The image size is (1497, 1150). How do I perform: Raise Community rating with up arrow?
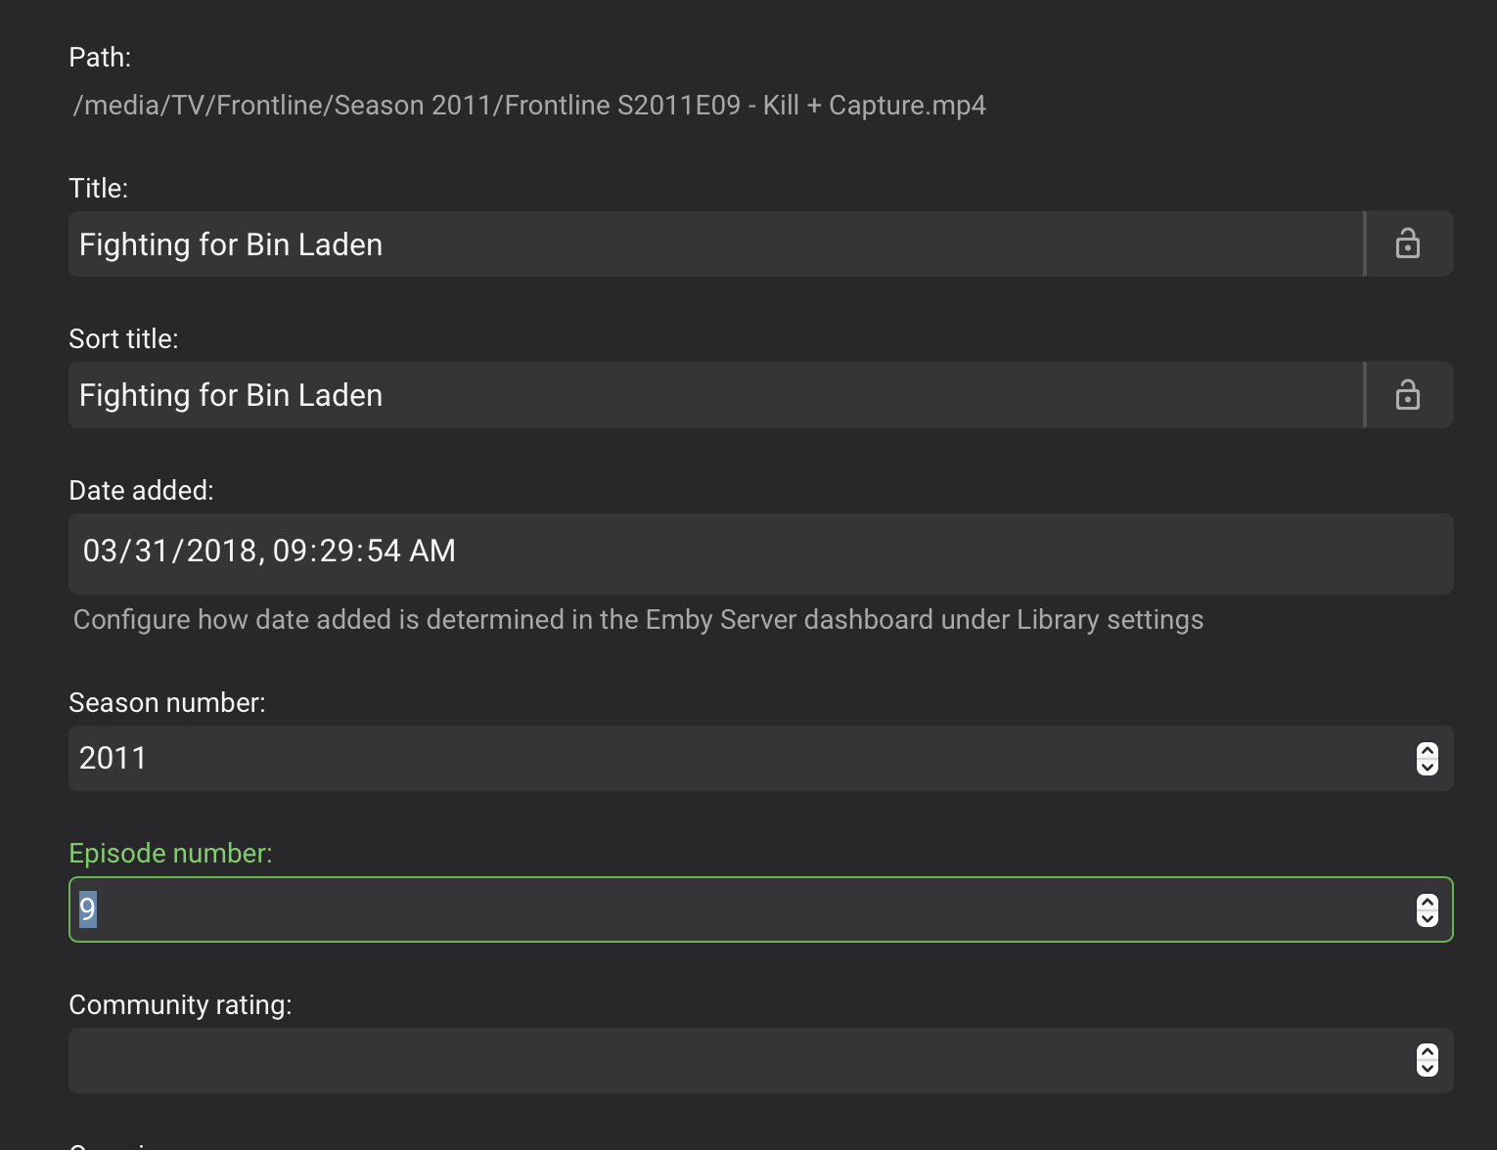[x=1428, y=1052]
